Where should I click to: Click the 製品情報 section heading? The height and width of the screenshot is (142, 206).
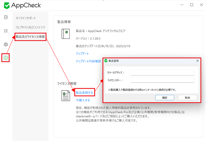tap(64, 22)
